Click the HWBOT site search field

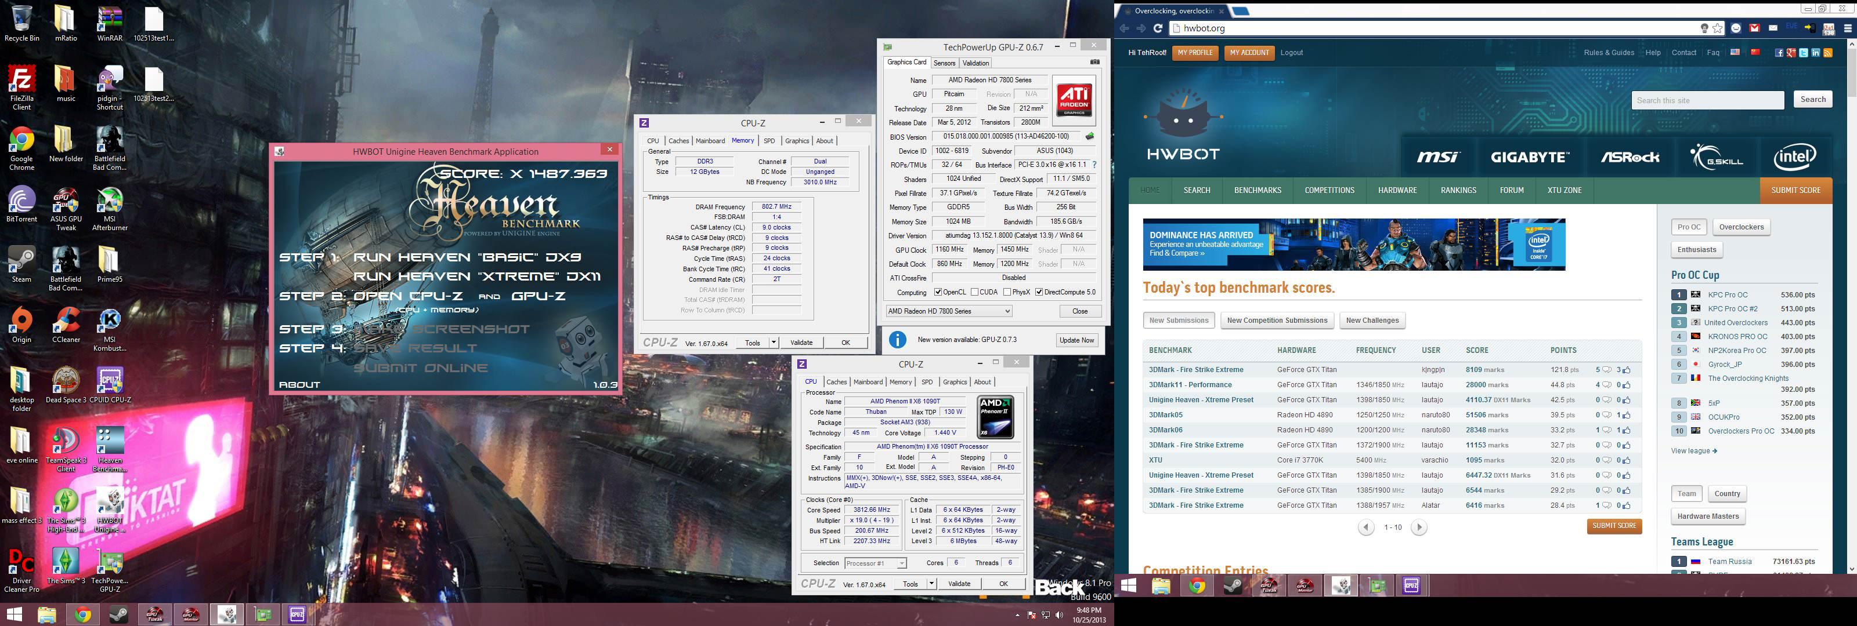[x=1707, y=100]
